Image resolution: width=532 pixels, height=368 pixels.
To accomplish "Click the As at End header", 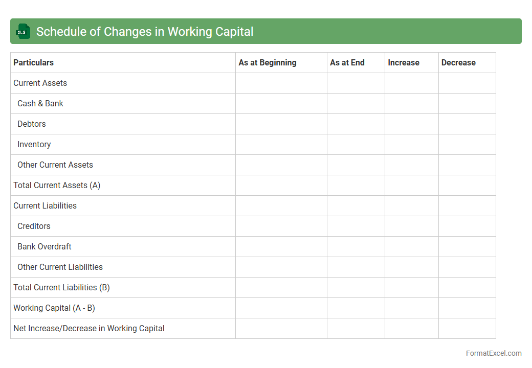I will (347, 63).
